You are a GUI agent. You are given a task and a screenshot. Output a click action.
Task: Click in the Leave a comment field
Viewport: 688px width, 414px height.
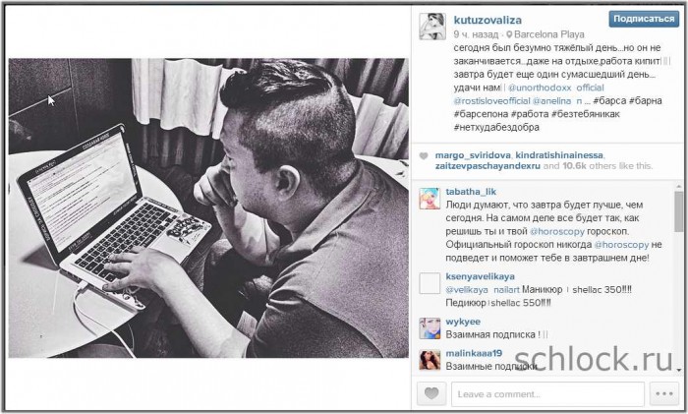(x=547, y=393)
